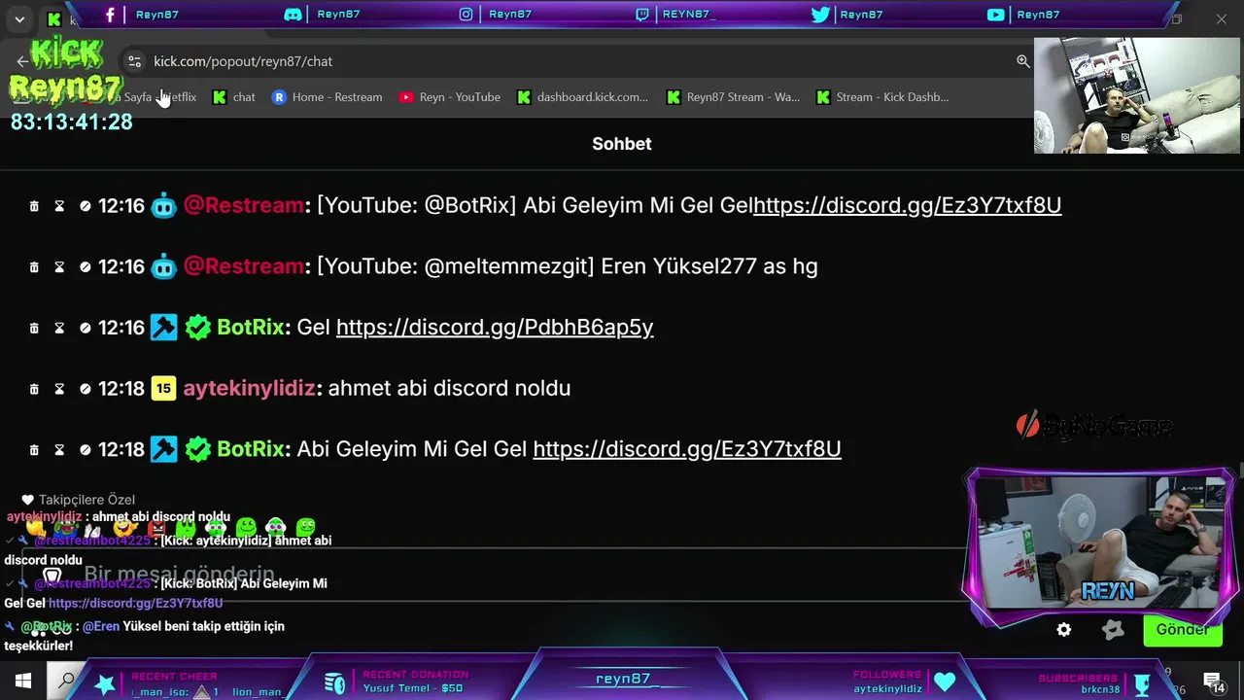Open the Windows Start menu
Image resolution: width=1244 pixels, height=700 pixels.
click(22, 682)
